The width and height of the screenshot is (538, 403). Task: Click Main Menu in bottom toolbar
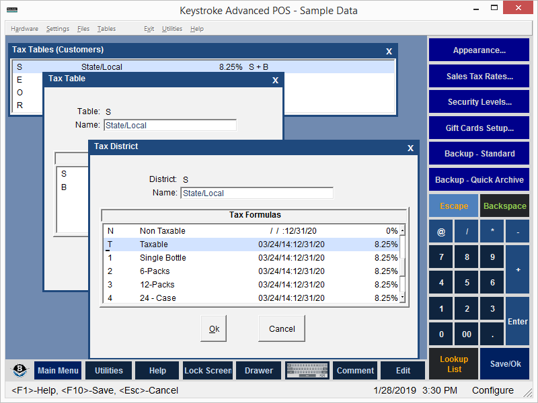[58, 371]
